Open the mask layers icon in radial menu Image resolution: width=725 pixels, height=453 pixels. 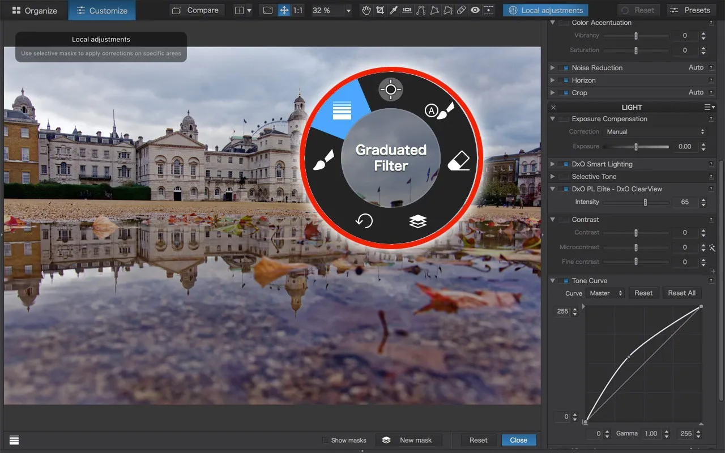click(x=418, y=221)
